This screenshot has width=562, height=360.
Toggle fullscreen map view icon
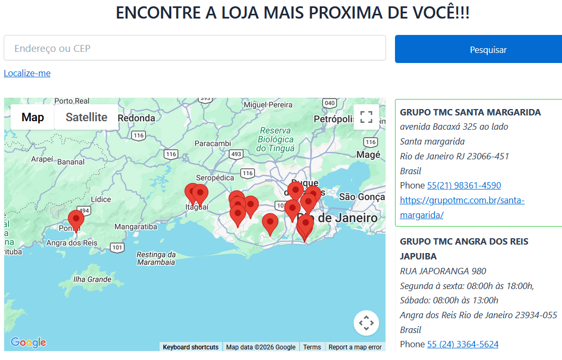coord(366,117)
